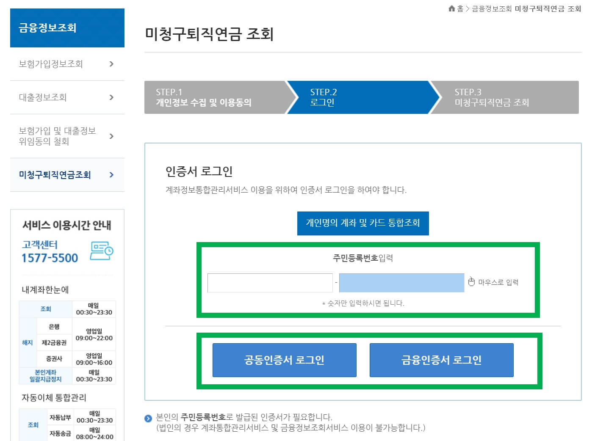Click the 개인명의 계좌 및 카드 통합조회 button
The height and width of the screenshot is (441, 603).
pos(363,223)
